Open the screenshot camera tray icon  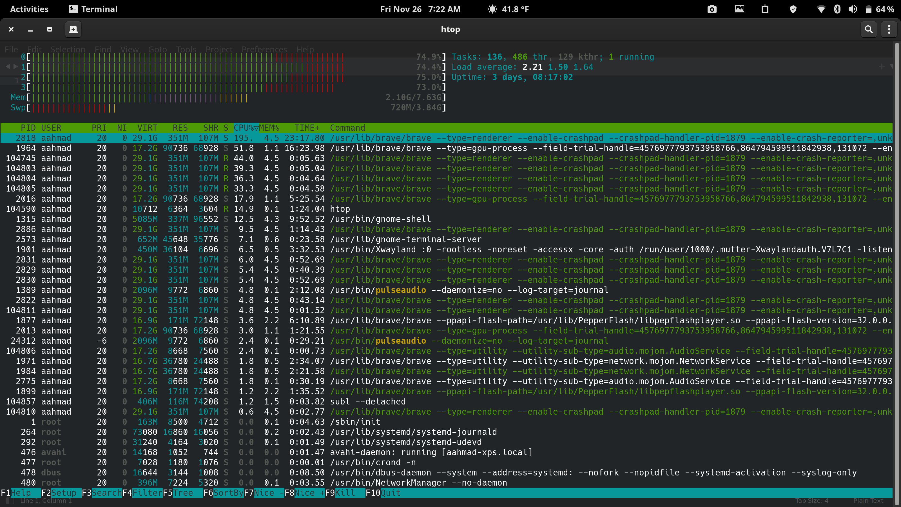click(712, 9)
